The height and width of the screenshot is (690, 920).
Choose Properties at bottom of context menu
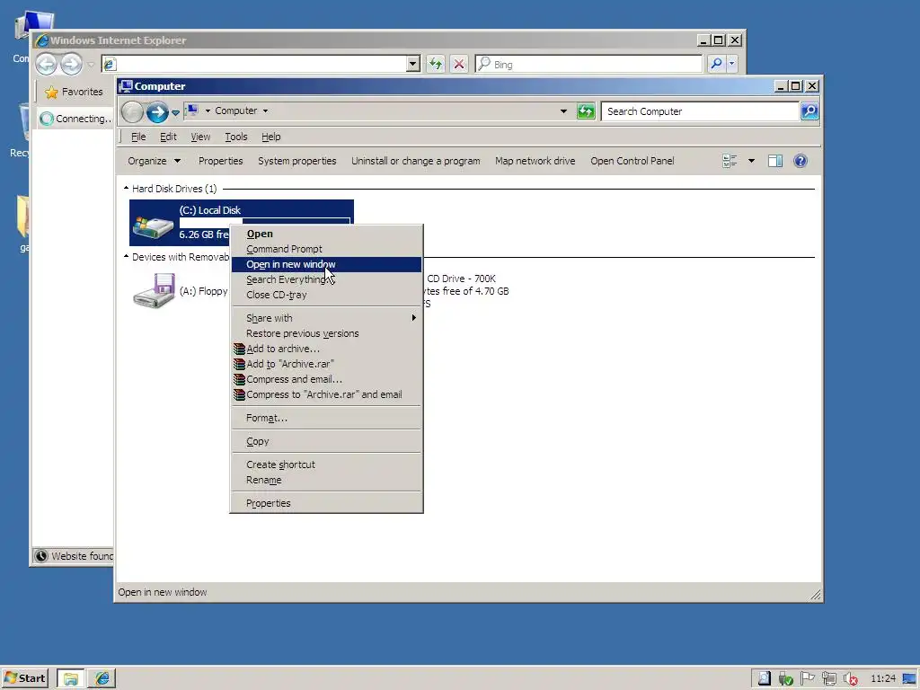pos(326,503)
